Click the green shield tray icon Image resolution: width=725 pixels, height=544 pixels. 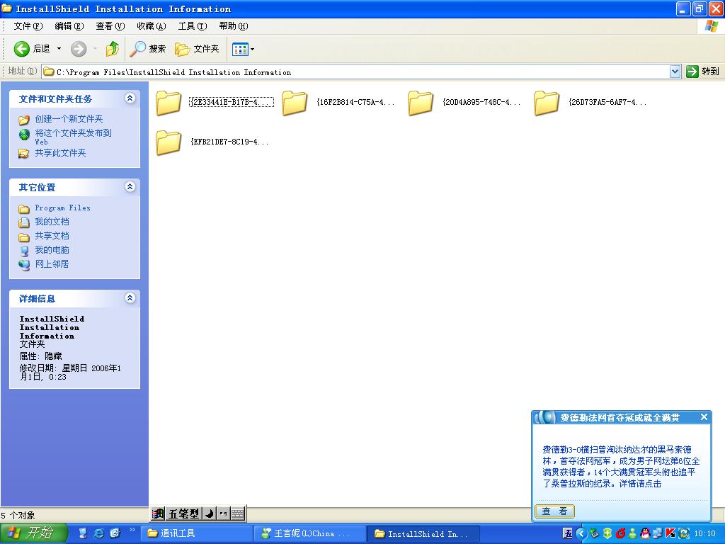point(607,533)
